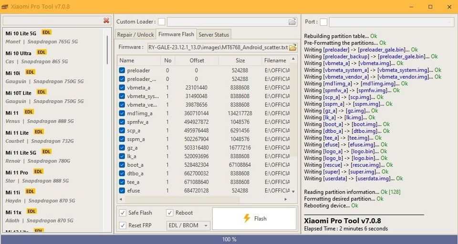The height and width of the screenshot is (244, 458).
Task: Click EDL badge next to Mi 10 Lite 5G
Action: coord(46,32)
